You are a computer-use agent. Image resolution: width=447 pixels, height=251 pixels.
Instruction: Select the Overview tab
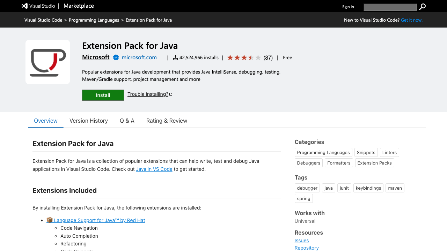tap(46, 121)
